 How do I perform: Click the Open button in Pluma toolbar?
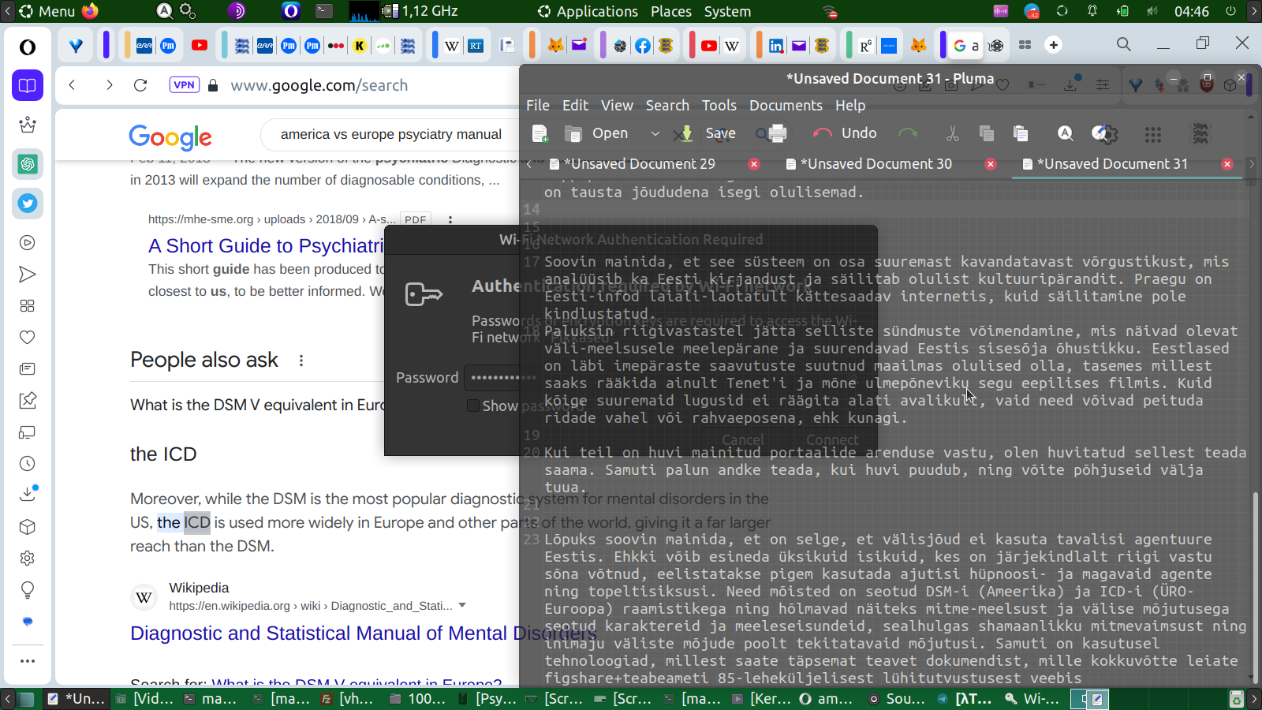pyautogui.click(x=597, y=134)
